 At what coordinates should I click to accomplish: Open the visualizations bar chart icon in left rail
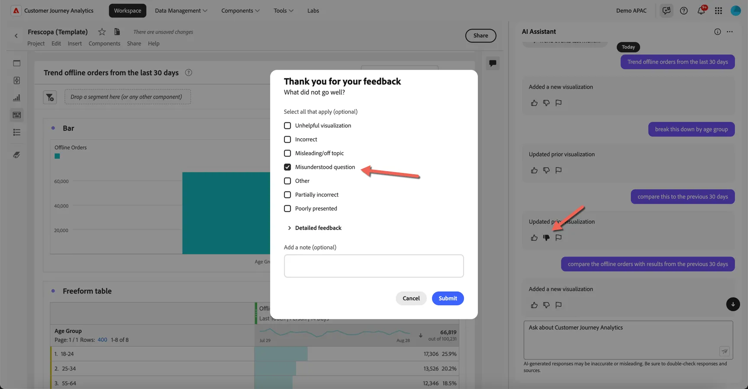pyautogui.click(x=16, y=98)
